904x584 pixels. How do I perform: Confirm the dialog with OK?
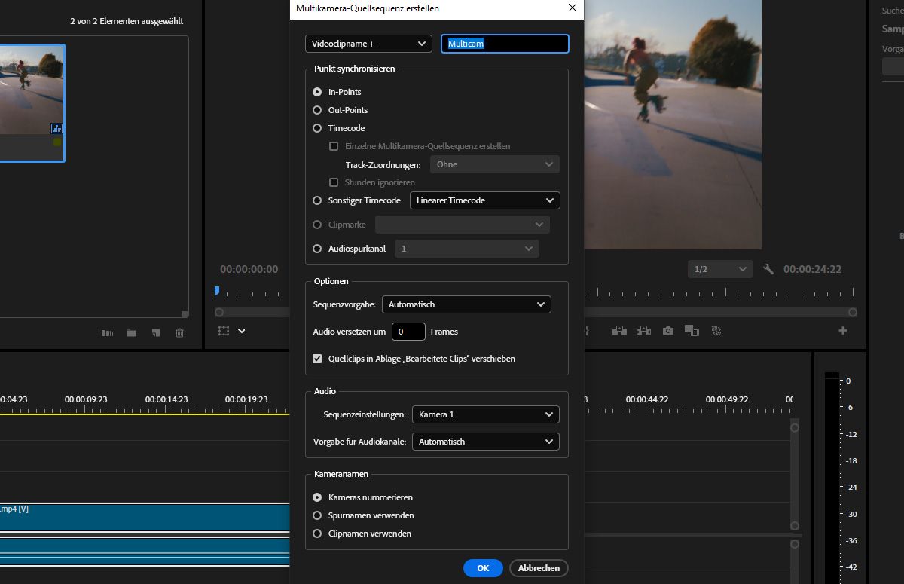coord(483,568)
